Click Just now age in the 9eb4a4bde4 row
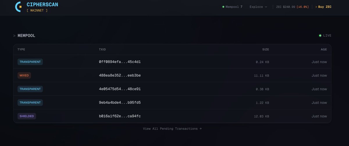 tap(319, 102)
